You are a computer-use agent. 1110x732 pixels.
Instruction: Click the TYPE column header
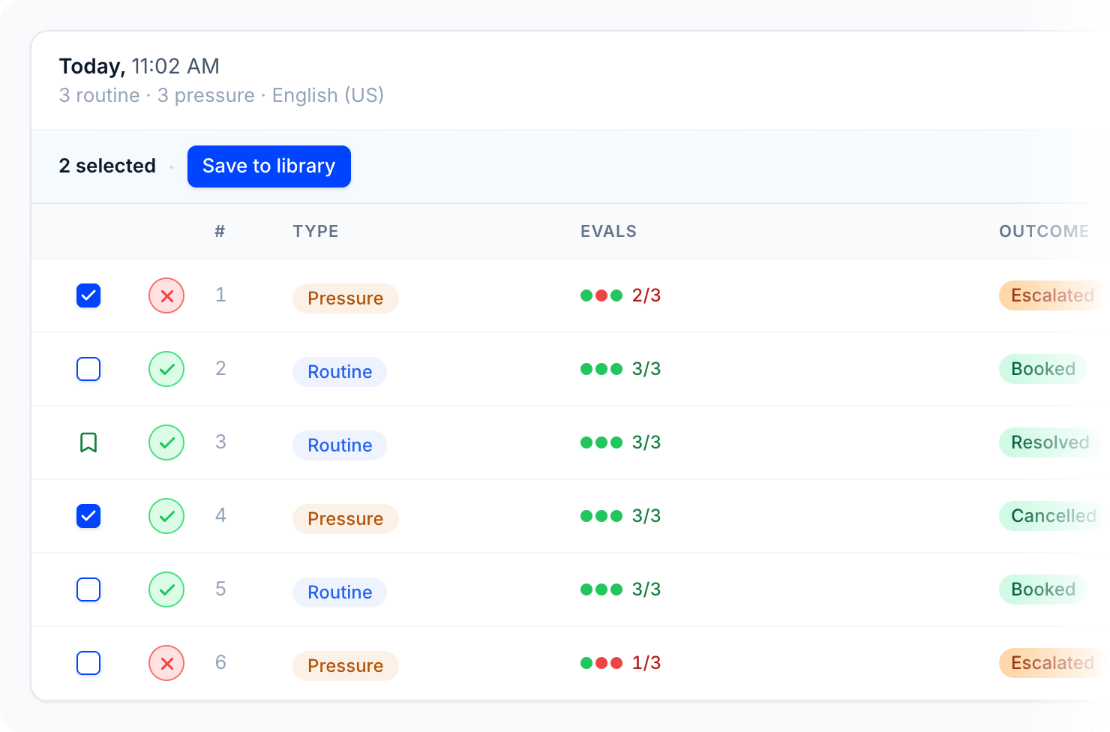(x=316, y=231)
